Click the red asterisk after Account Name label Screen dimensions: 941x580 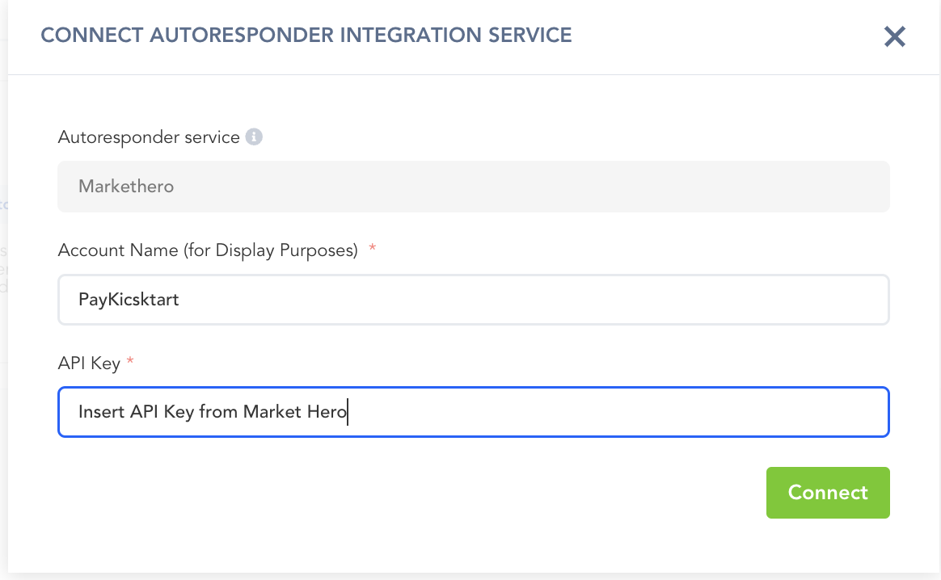[372, 249]
